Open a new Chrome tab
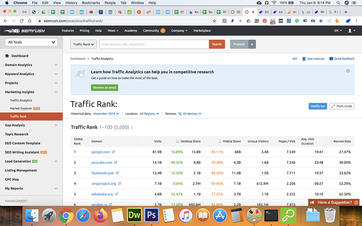Image resolution: width=362 pixels, height=226 pixels. 346,12
